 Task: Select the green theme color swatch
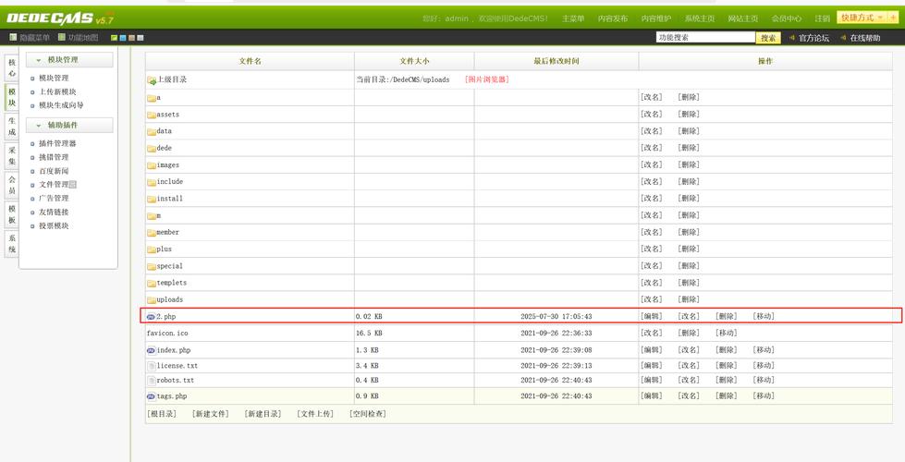coord(114,38)
